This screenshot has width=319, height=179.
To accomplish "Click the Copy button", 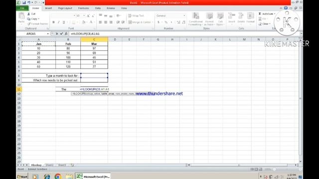I will pos(33,19).
